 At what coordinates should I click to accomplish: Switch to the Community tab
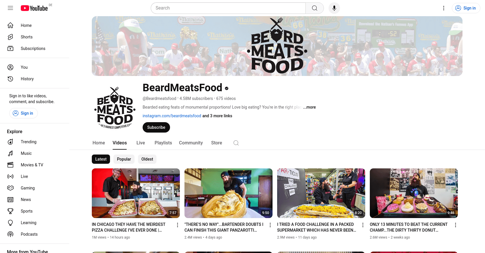(191, 143)
